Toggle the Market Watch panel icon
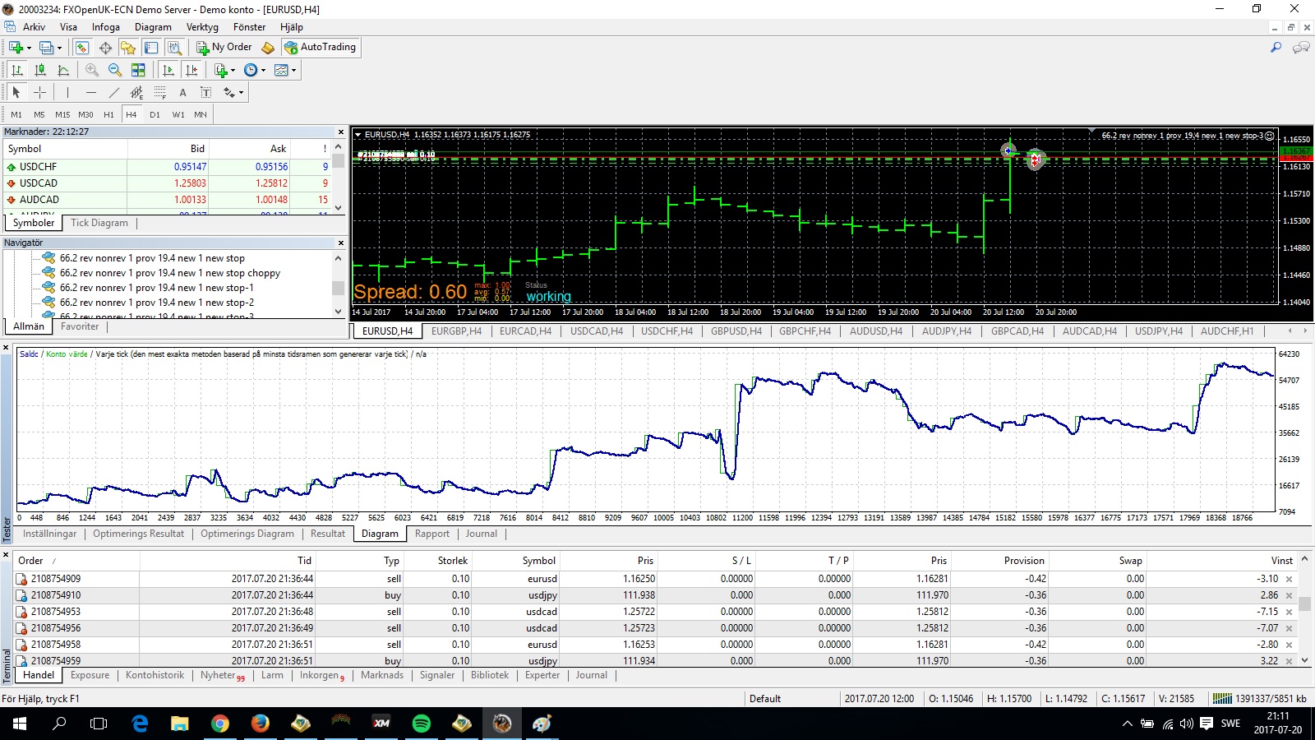 [x=82, y=48]
